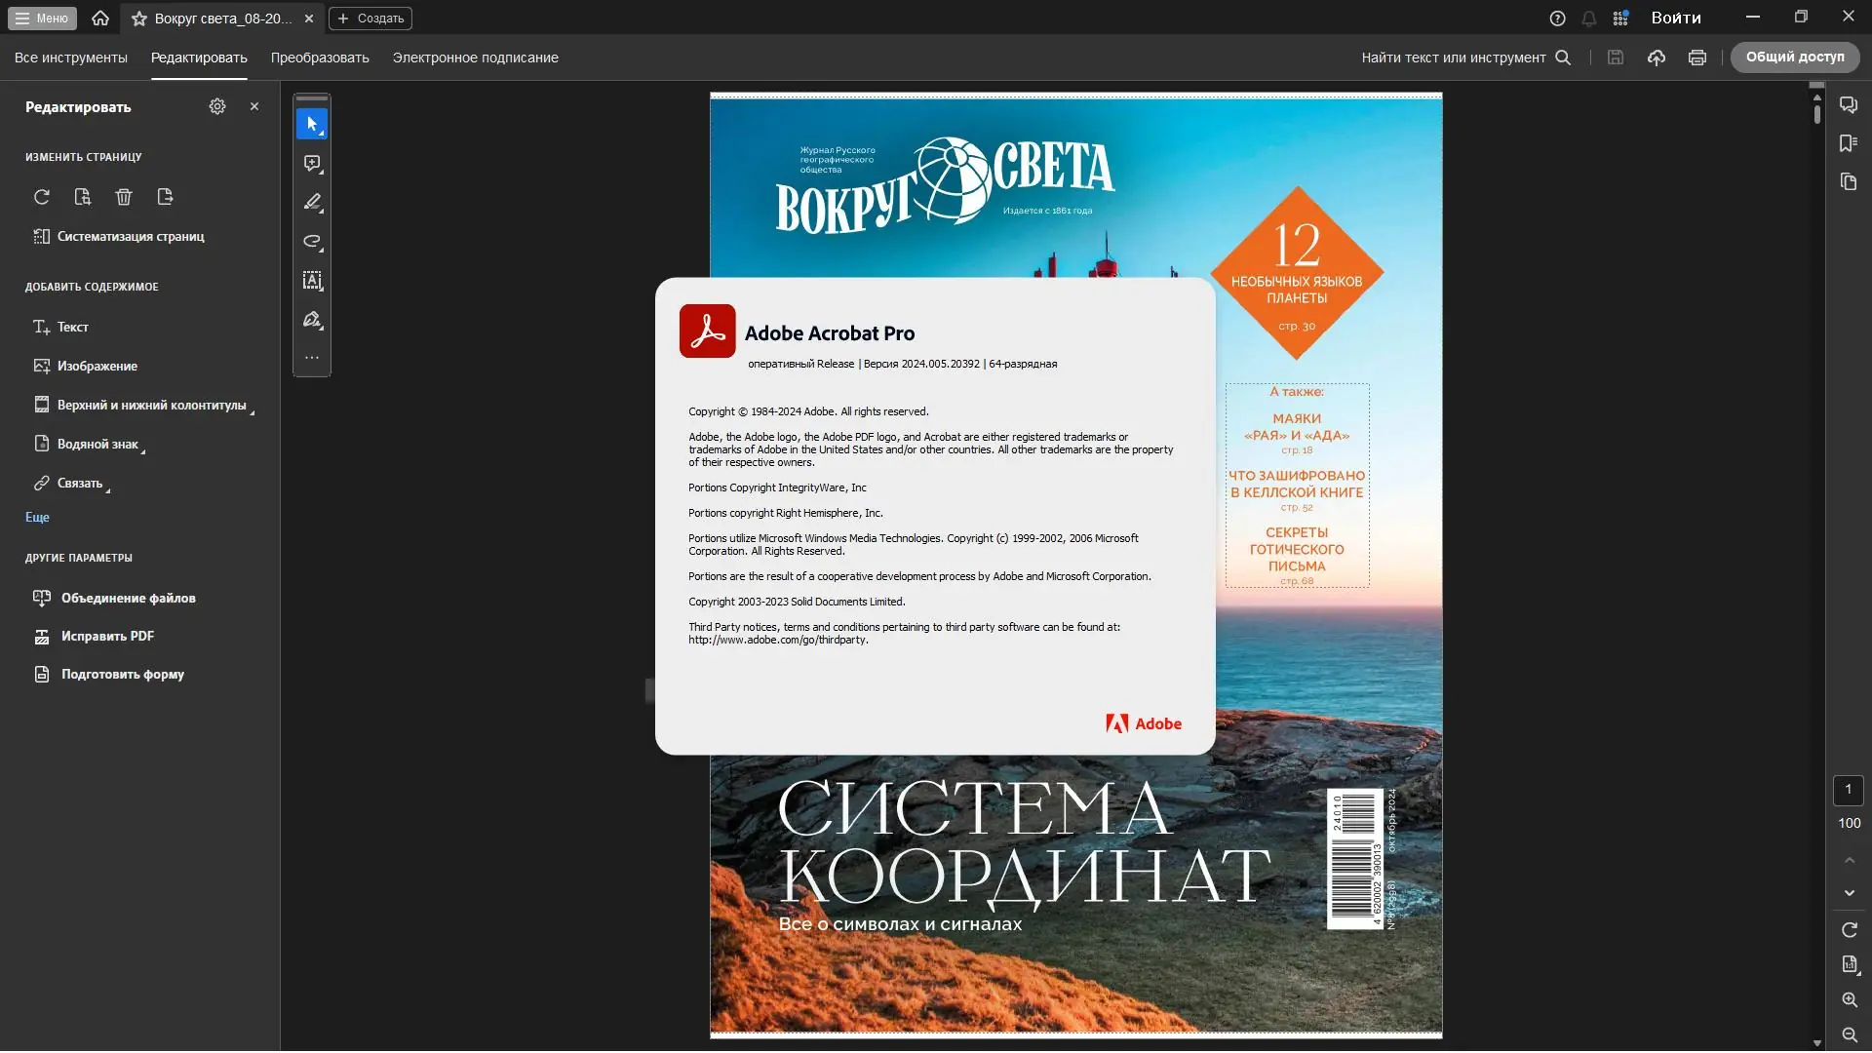Open the comments panel on right rail
The height and width of the screenshot is (1053, 1872).
click(x=1849, y=104)
